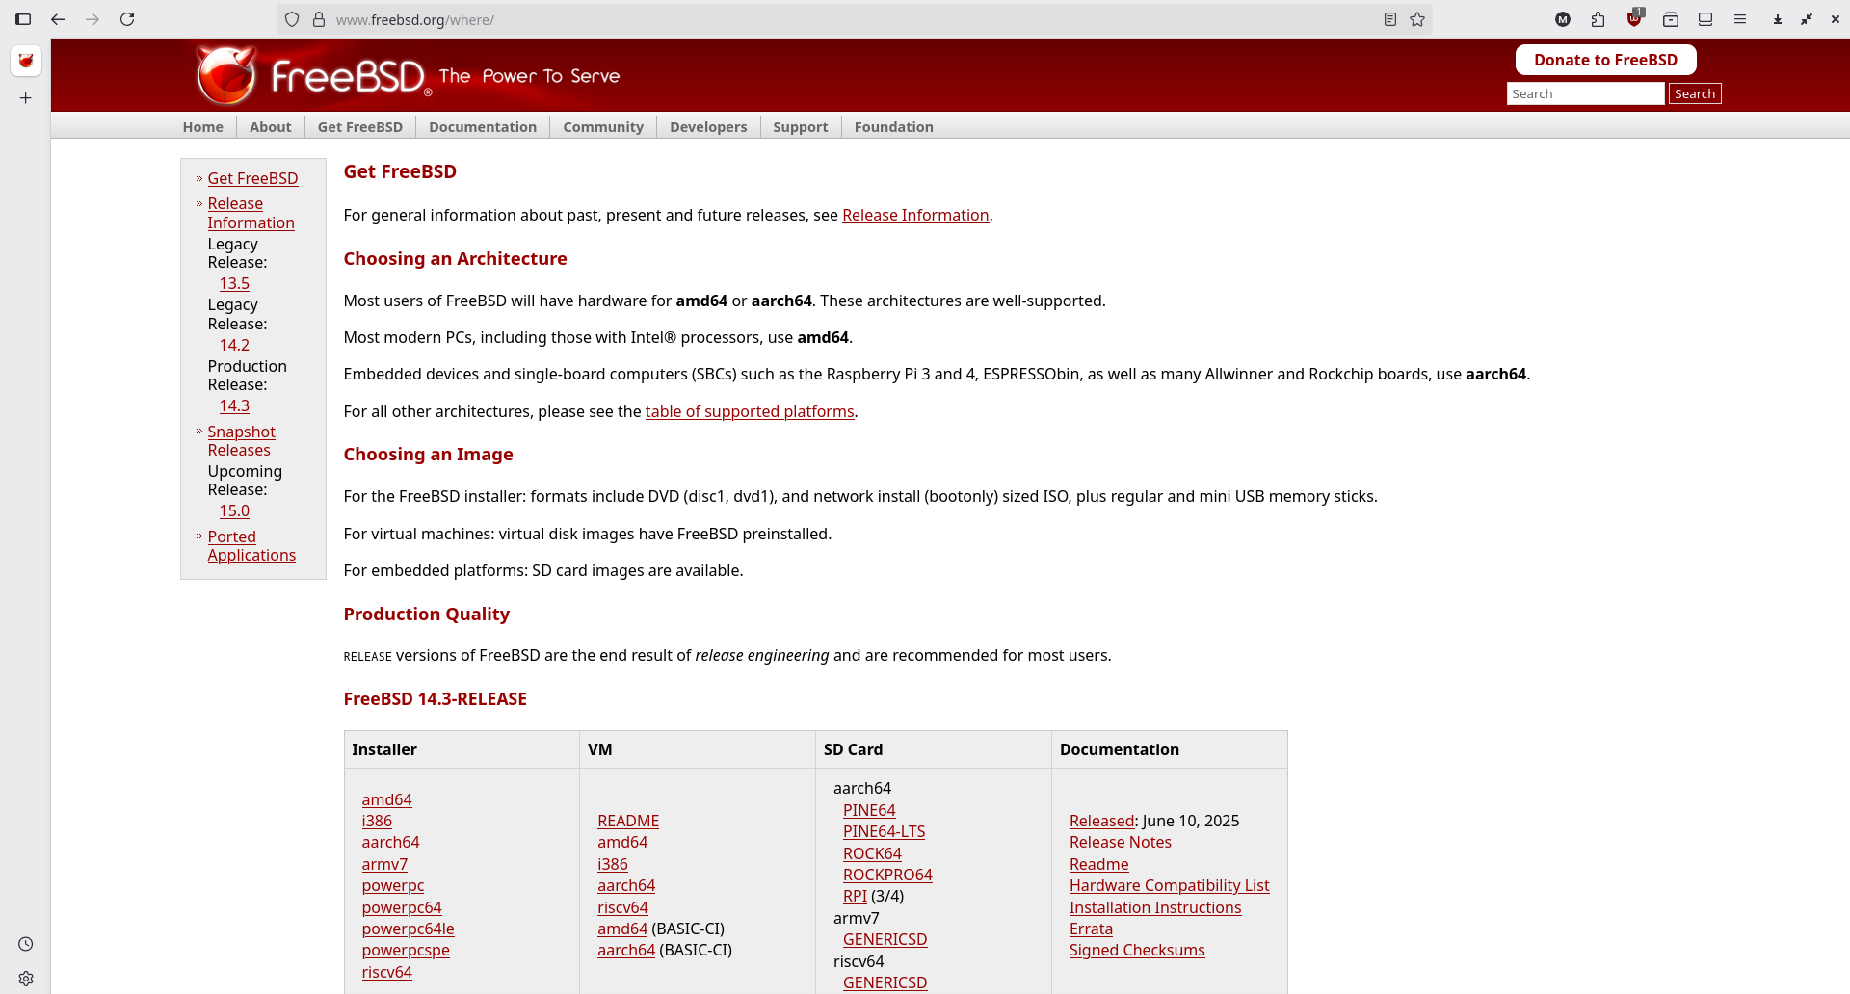Open the Documentation nav menu item

click(483, 127)
